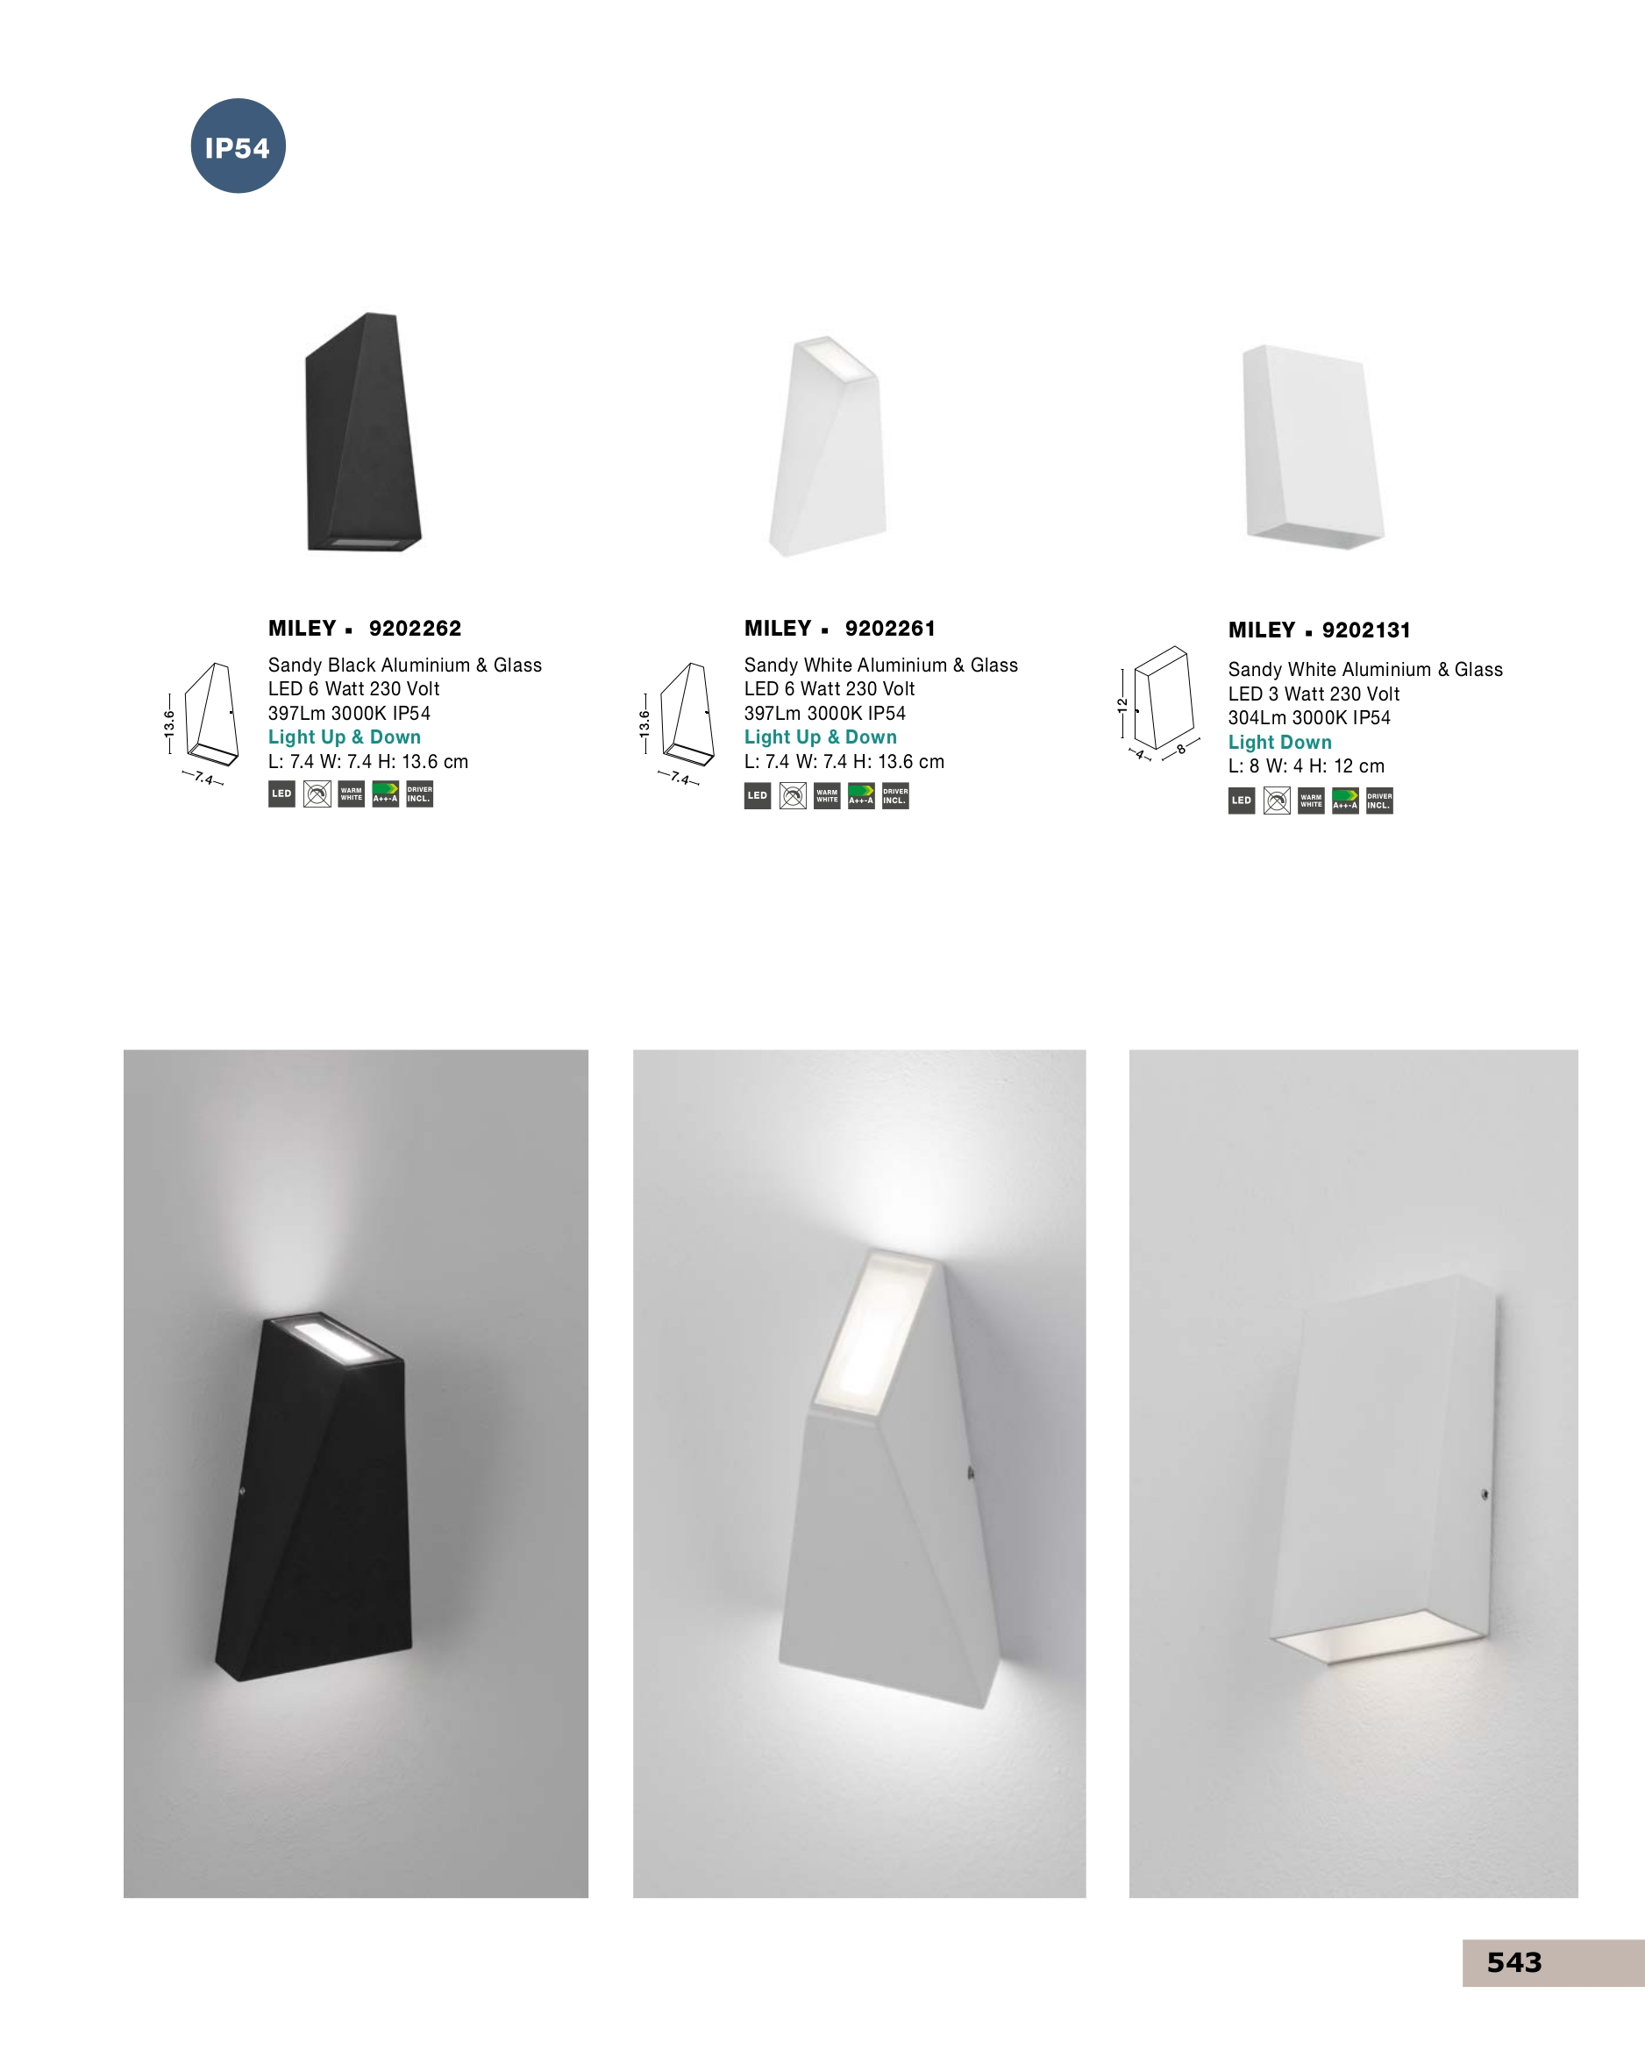Select the MILEY 9202262 product title
The width and height of the screenshot is (1645, 2071).
(365, 628)
